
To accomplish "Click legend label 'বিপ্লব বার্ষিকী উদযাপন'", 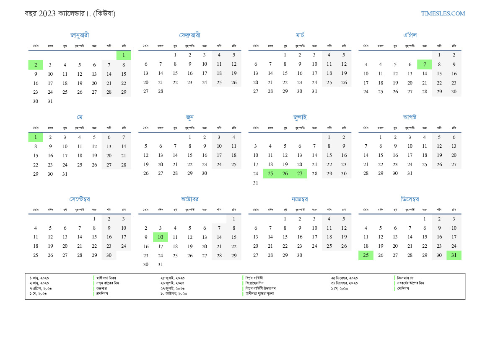I will click(260, 288).
